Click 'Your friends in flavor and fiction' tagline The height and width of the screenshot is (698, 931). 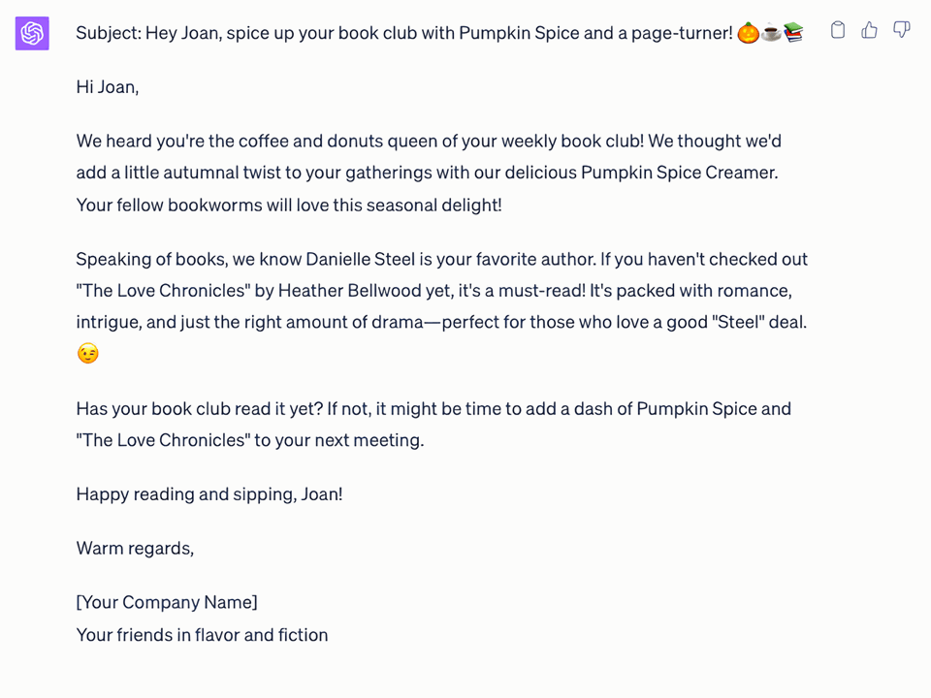(202, 635)
